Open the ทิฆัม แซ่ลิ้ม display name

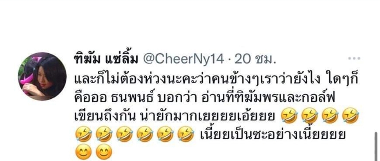pos(107,59)
